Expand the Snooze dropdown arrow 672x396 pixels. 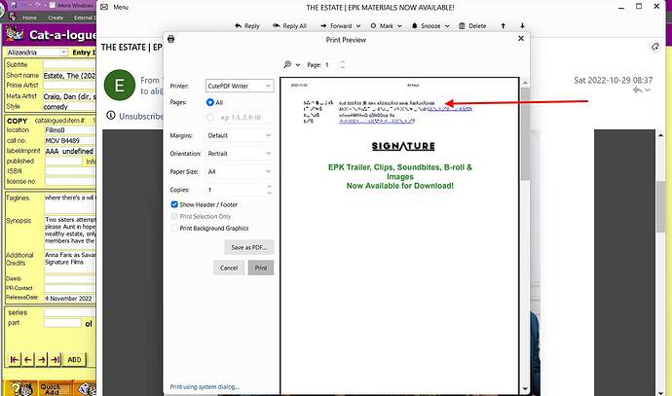(x=447, y=26)
